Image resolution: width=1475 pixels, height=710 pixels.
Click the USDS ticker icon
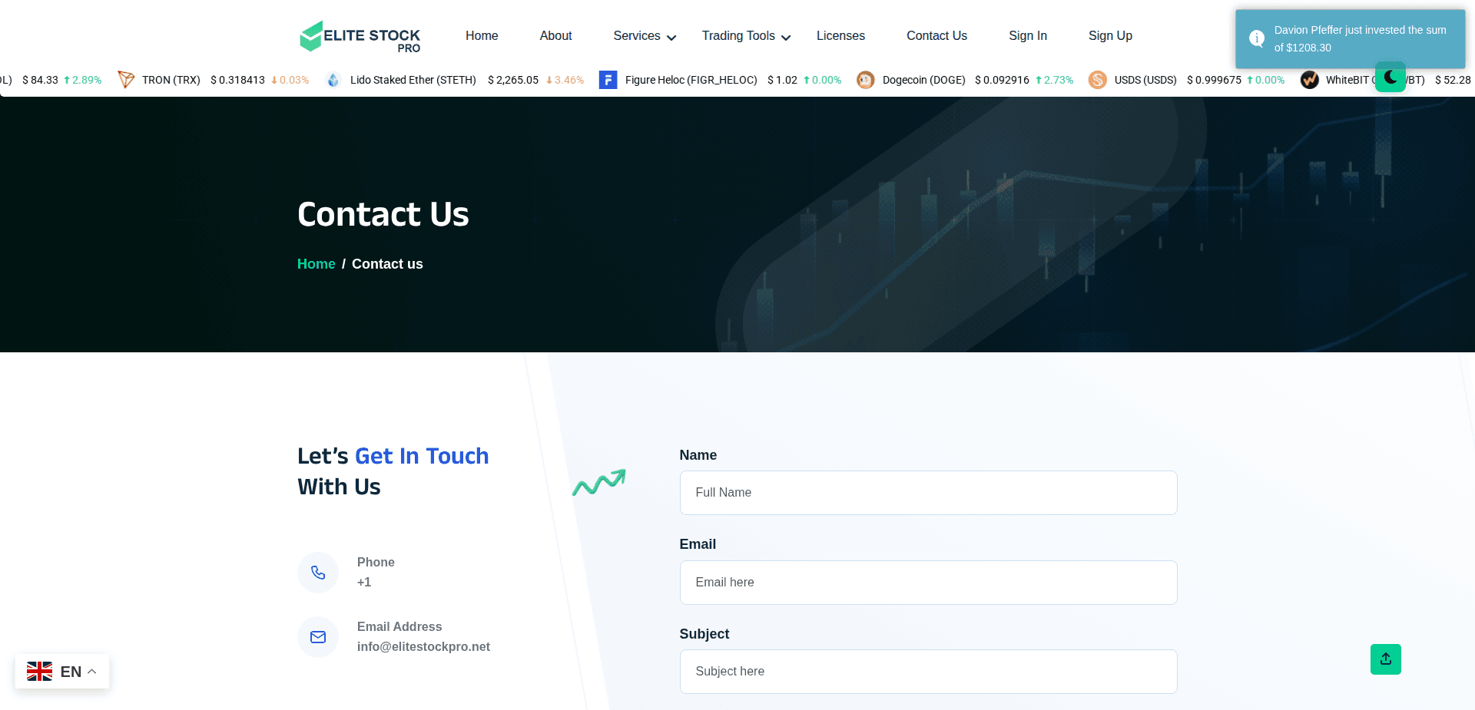pyautogui.click(x=1098, y=79)
